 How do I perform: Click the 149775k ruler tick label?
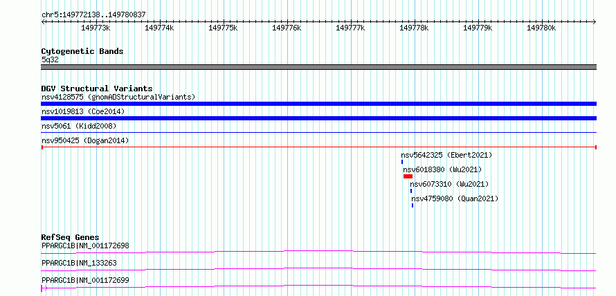click(223, 28)
